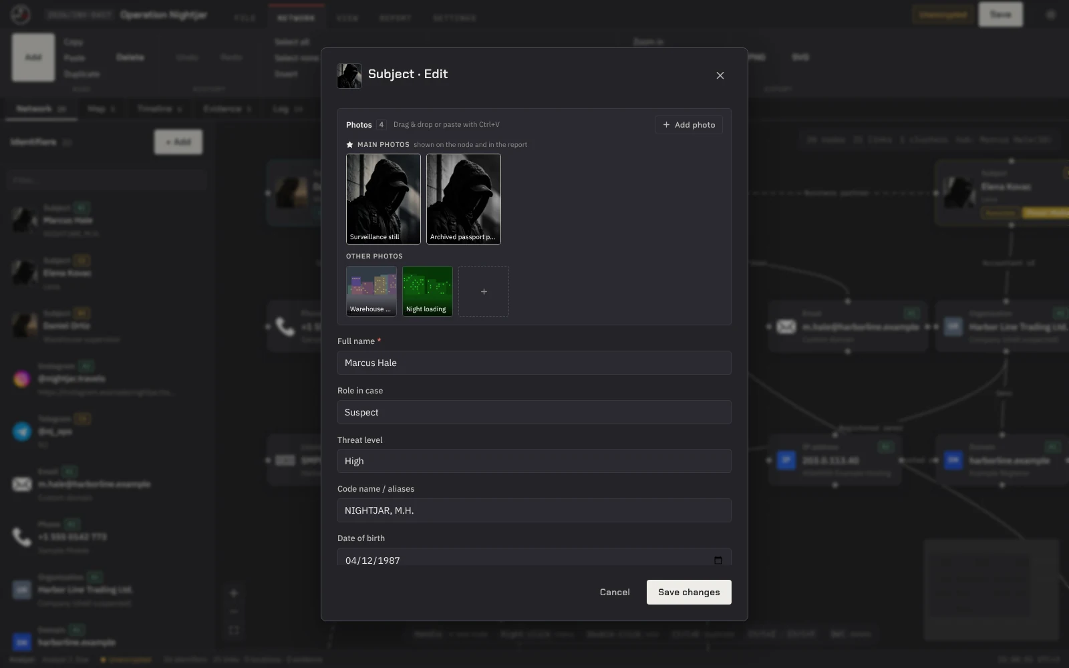
Task: Switch to the Network tab behind the dialog
Action: click(41, 109)
